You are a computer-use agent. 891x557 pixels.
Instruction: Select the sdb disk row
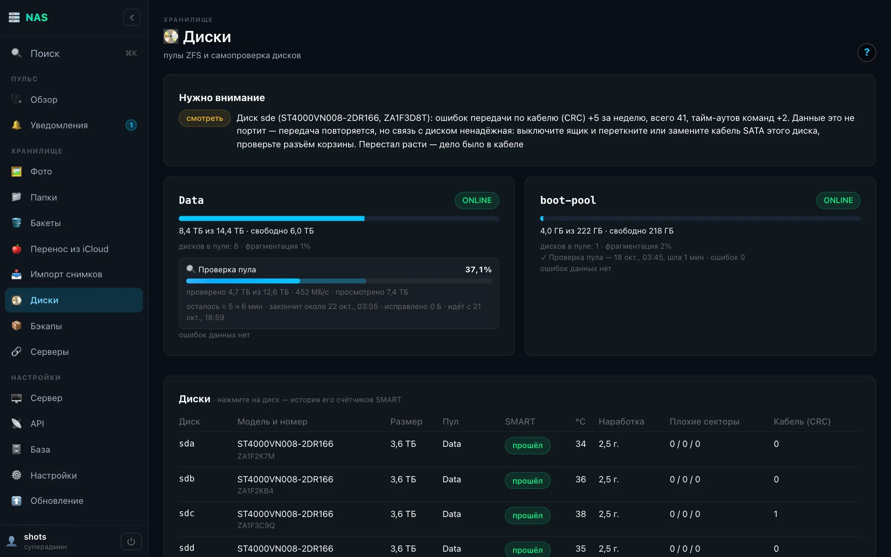[x=519, y=484]
